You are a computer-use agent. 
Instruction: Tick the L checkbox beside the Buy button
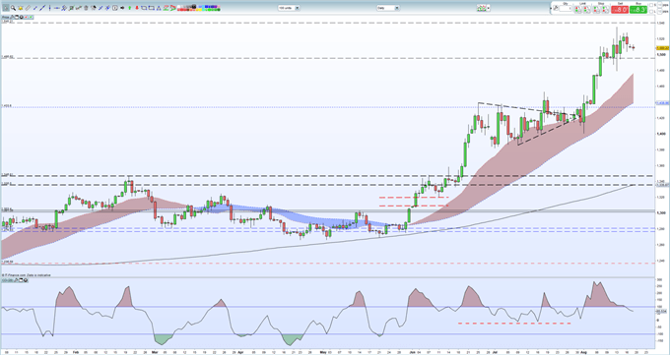pyautogui.click(x=651, y=12)
